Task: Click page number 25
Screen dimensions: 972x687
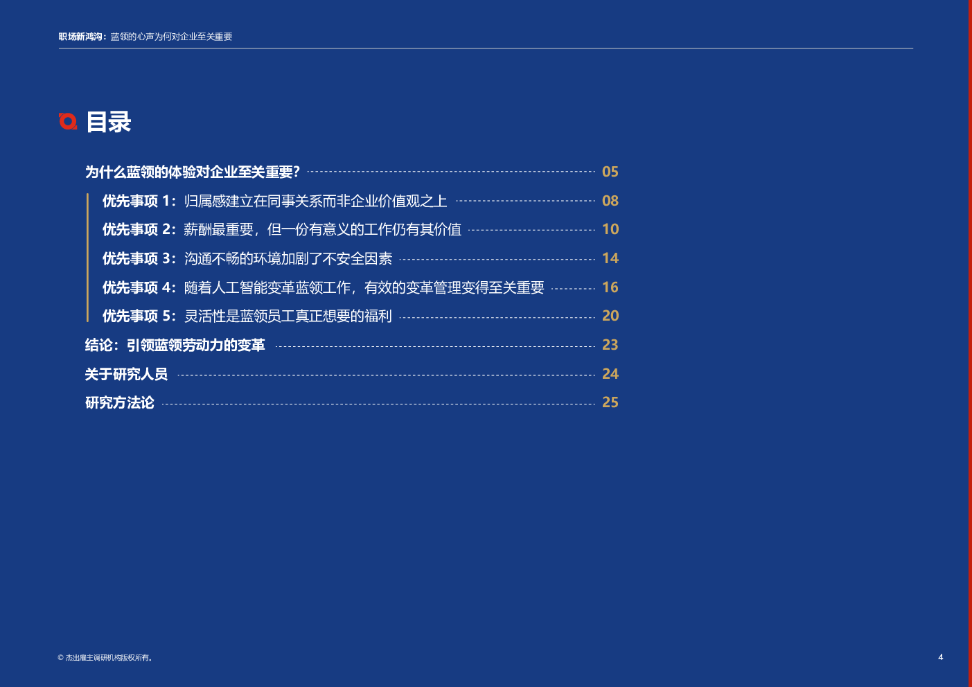Action: coord(610,402)
